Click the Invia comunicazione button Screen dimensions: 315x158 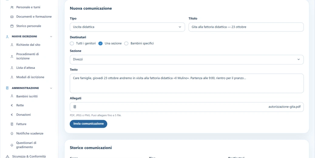pyautogui.click(x=88, y=124)
